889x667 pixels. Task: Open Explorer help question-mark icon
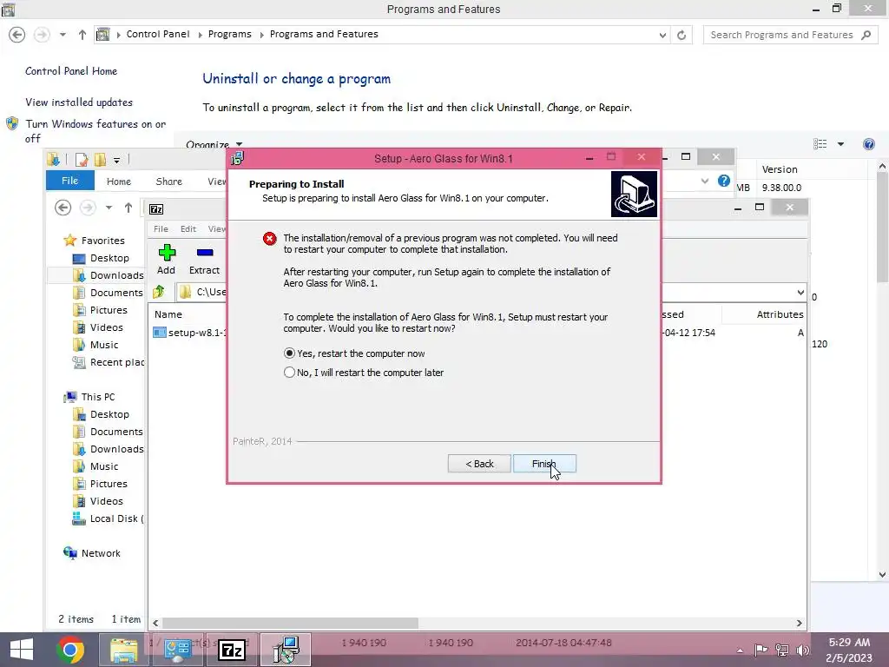coord(723,181)
